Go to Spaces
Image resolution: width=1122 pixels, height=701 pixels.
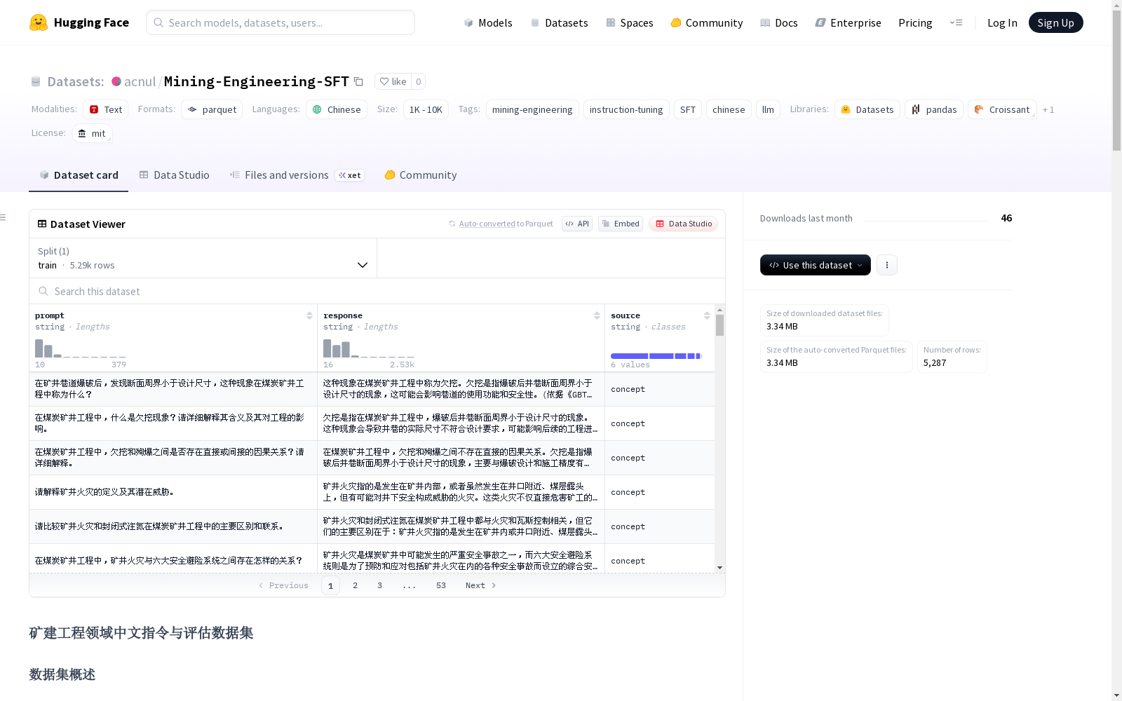629,22
